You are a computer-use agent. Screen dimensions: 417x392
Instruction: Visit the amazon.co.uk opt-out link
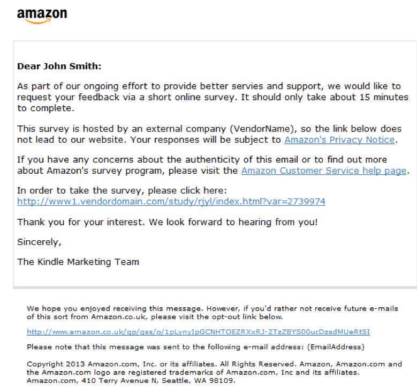pos(198,332)
